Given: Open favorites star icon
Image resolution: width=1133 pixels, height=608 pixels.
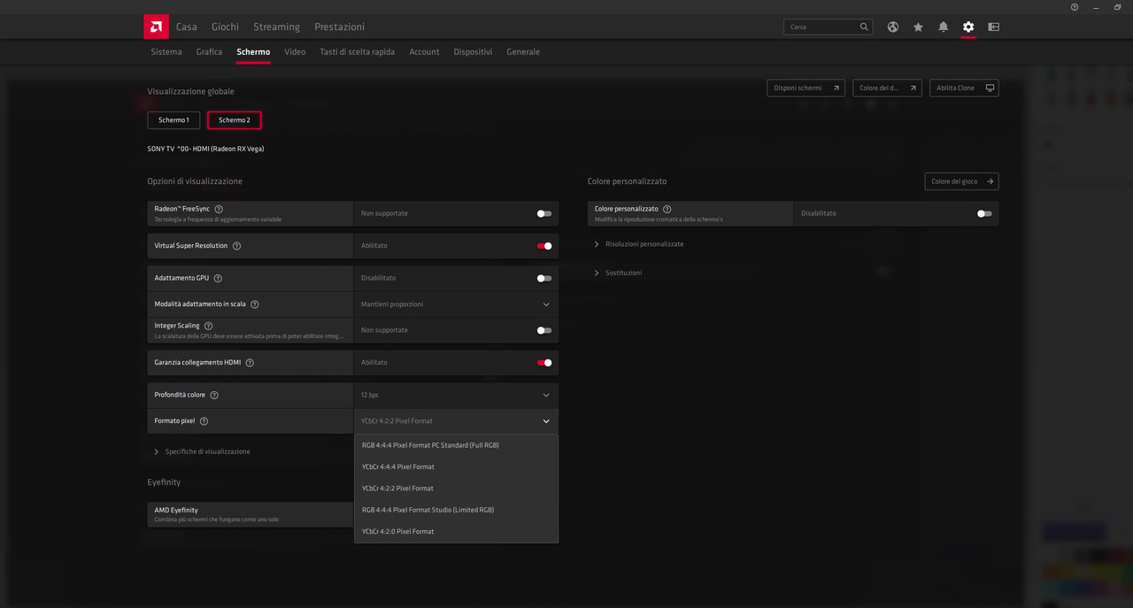Looking at the screenshot, I should pyautogui.click(x=918, y=27).
